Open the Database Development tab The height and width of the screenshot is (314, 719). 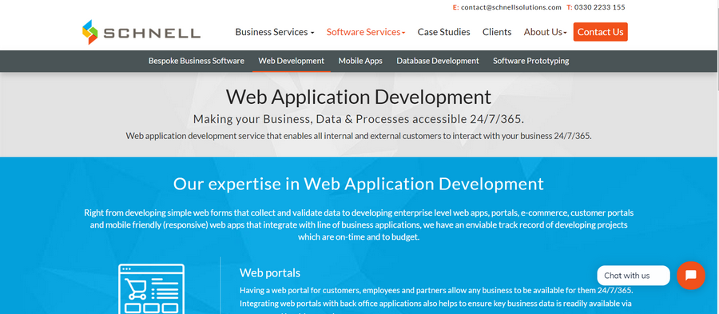click(438, 61)
